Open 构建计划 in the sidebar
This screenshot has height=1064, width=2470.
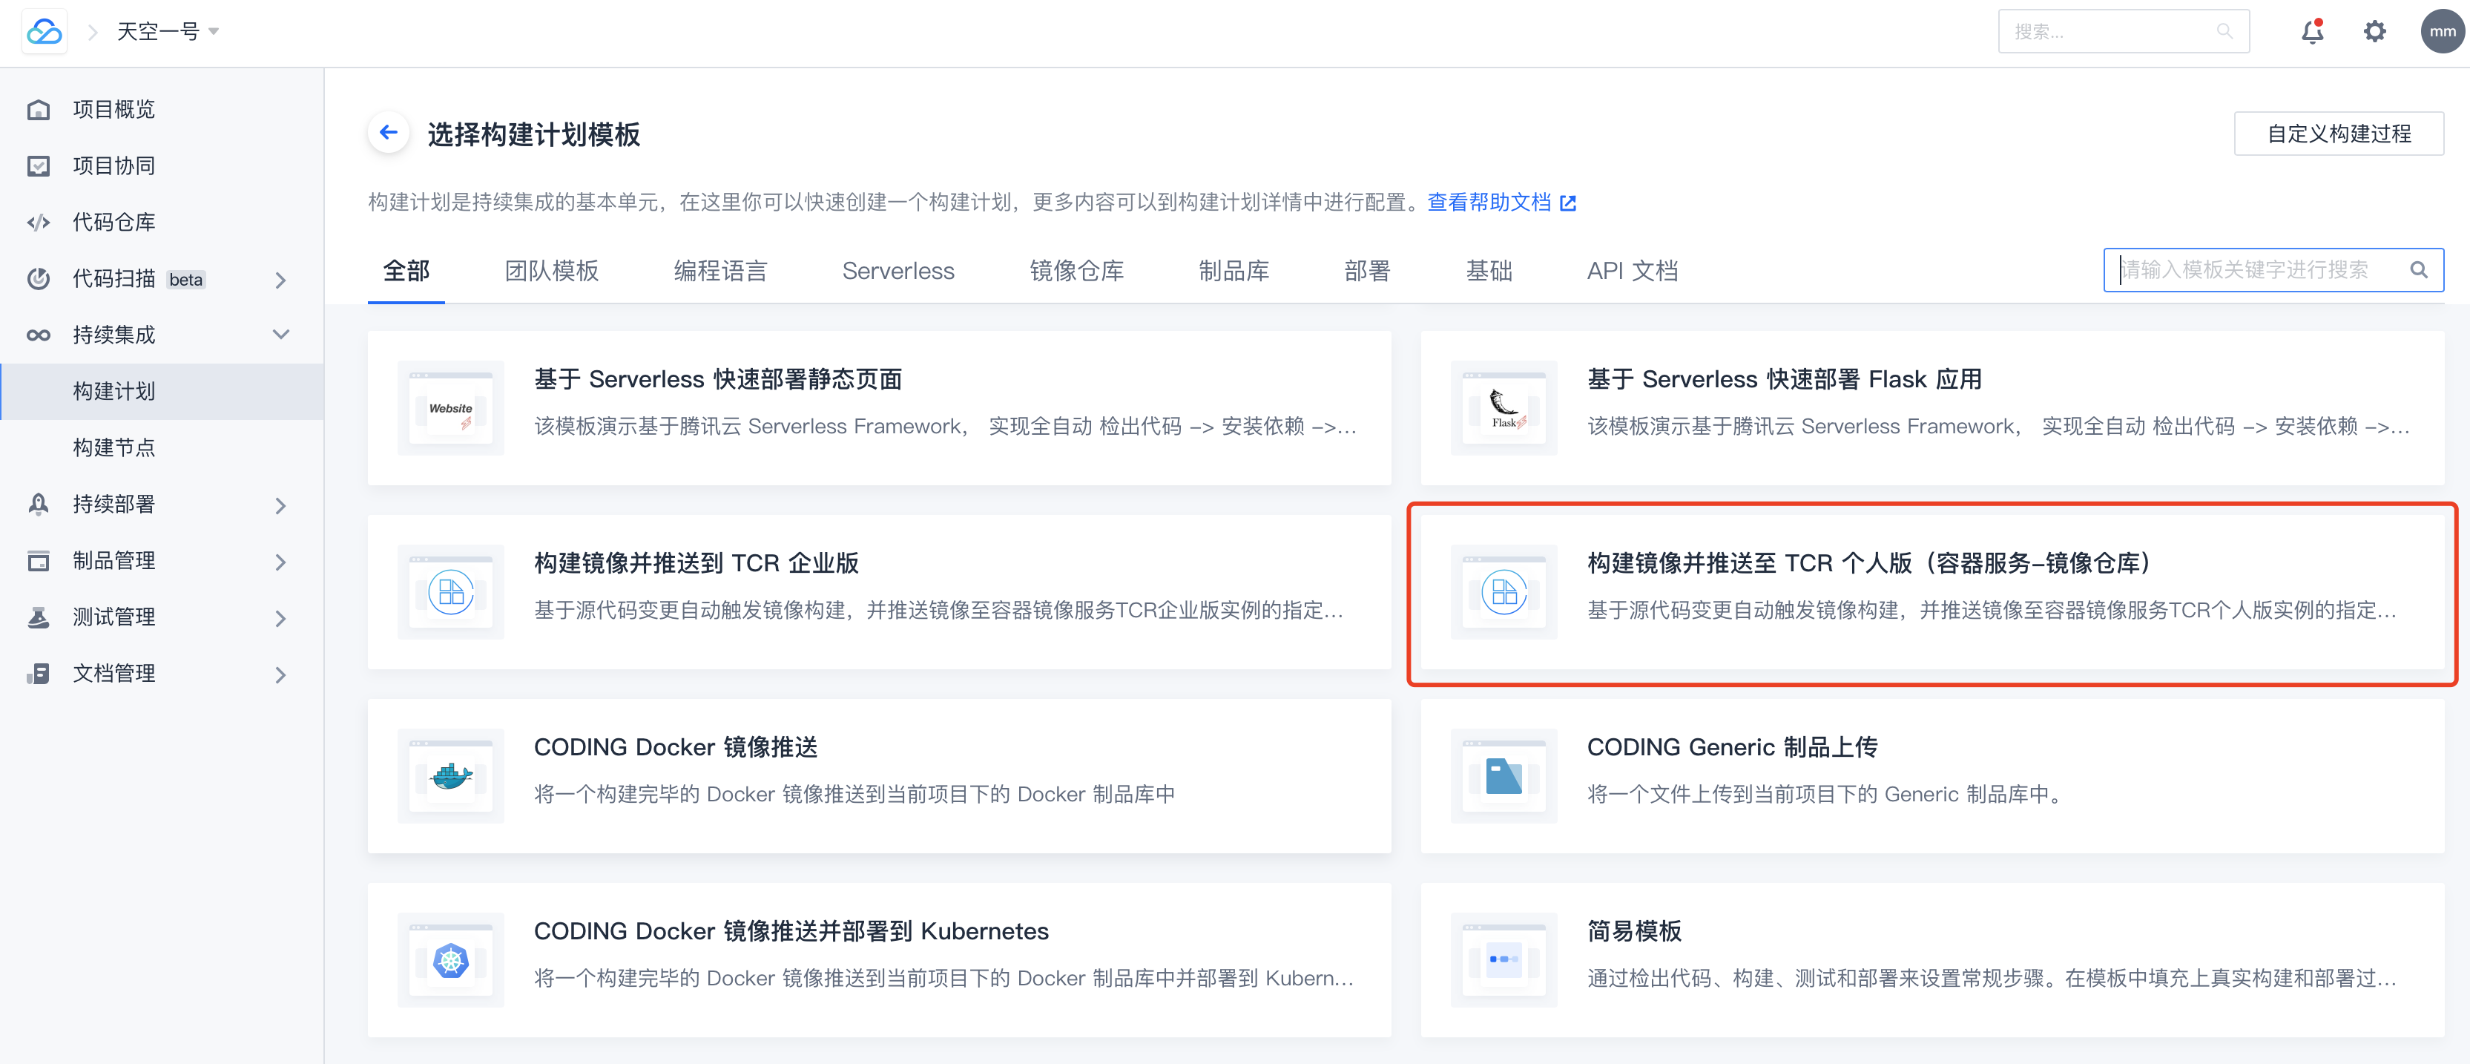tap(162, 392)
